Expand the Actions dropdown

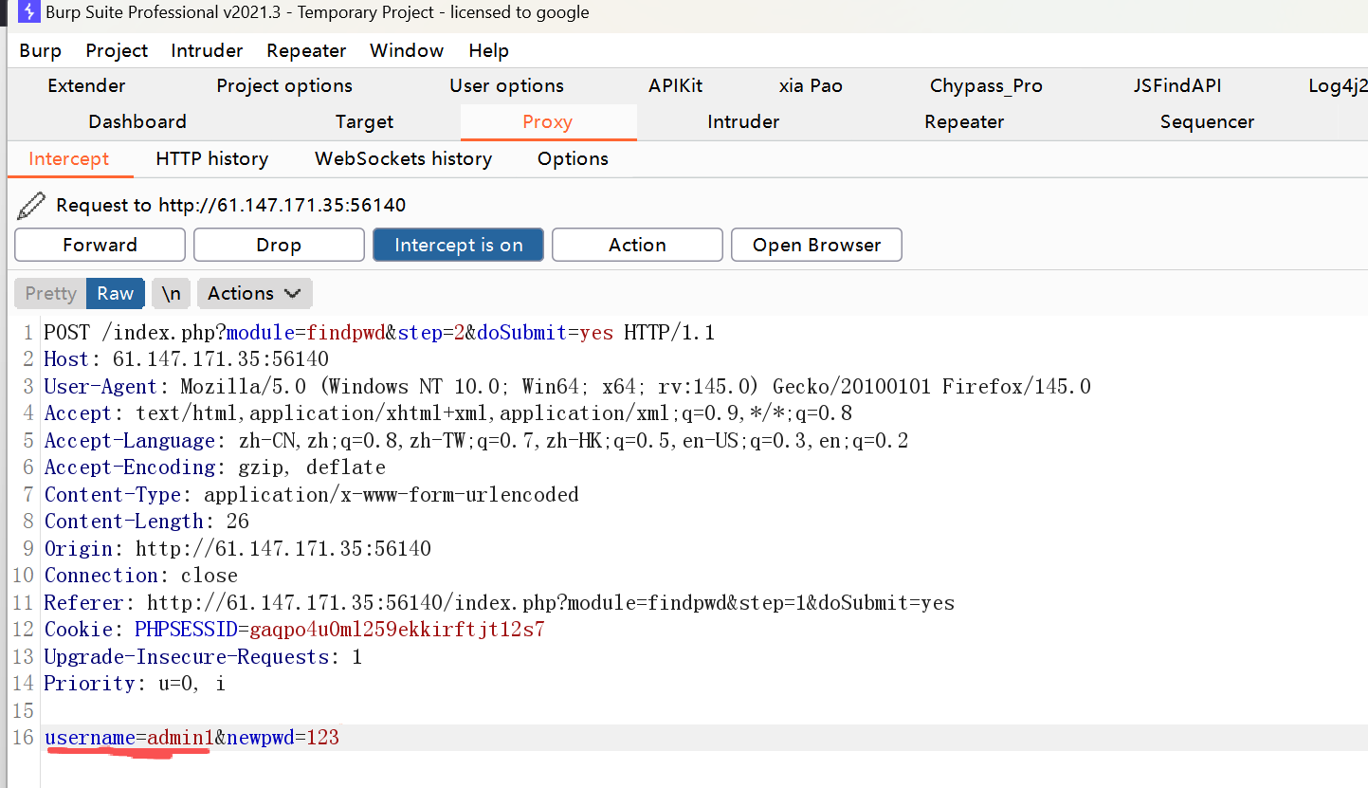point(254,294)
